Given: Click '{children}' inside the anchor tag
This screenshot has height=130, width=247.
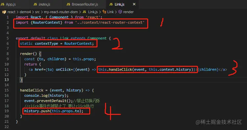Looking at the screenshot, I should pyautogui.click(x=208, y=69).
